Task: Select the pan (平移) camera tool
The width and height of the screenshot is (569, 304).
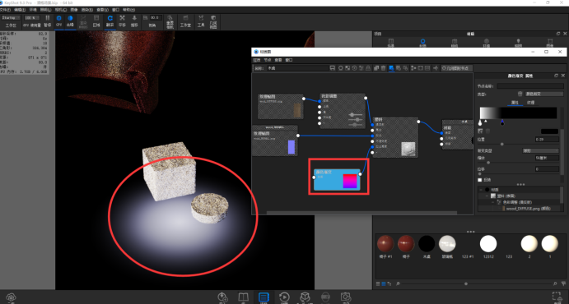Action: pos(123,21)
